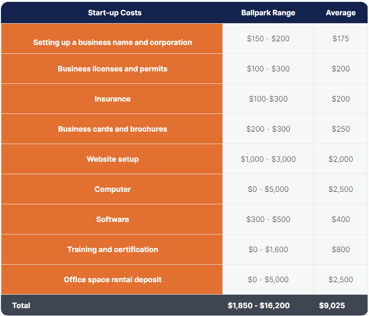Select the Computer row label
369x316 pixels.
pos(112,189)
